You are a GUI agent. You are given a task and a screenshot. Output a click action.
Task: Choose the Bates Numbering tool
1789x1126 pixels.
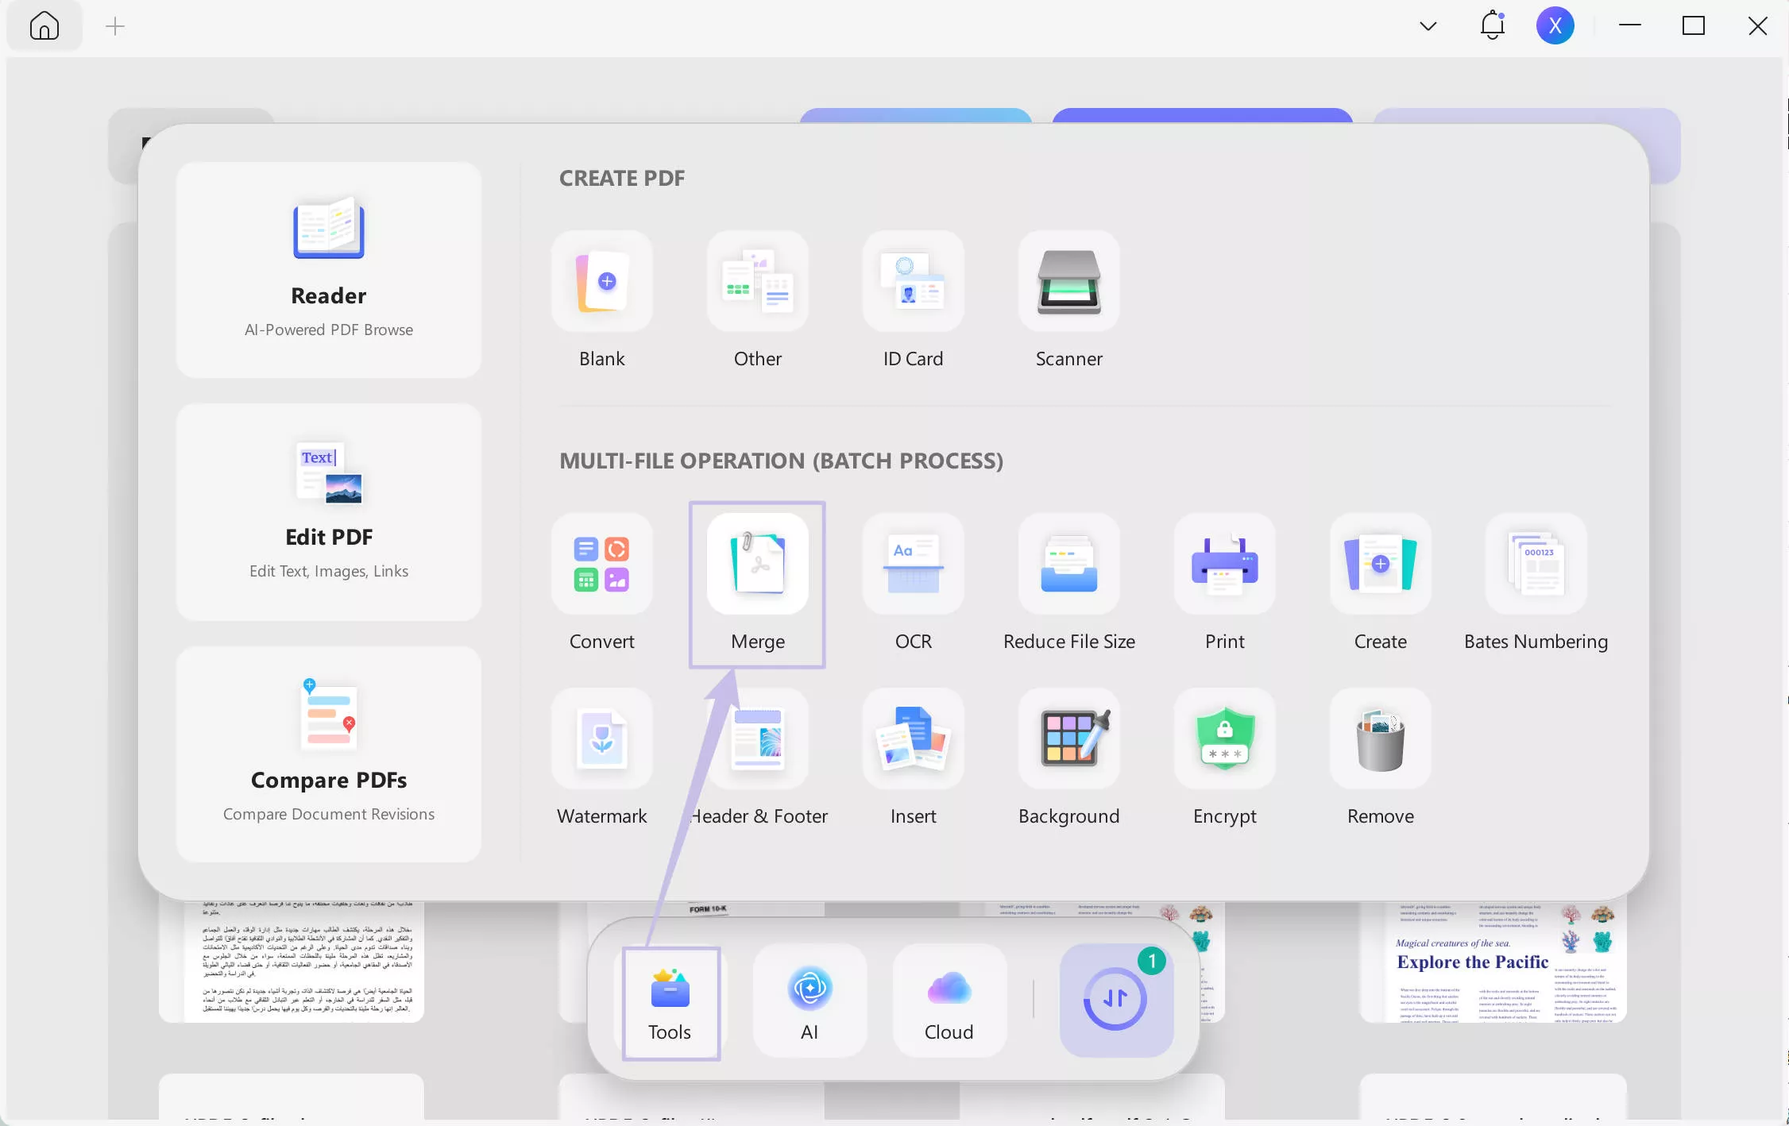pos(1536,565)
